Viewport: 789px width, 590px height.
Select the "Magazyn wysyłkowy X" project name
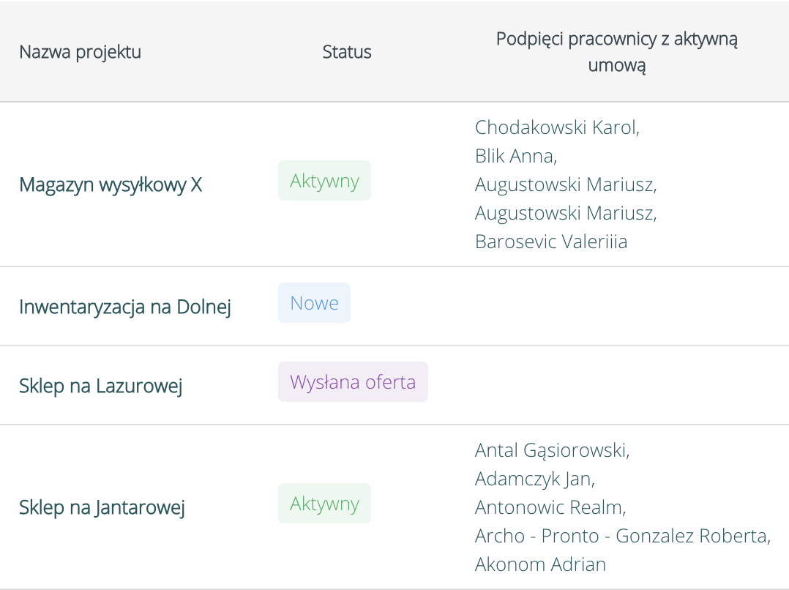point(111,184)
